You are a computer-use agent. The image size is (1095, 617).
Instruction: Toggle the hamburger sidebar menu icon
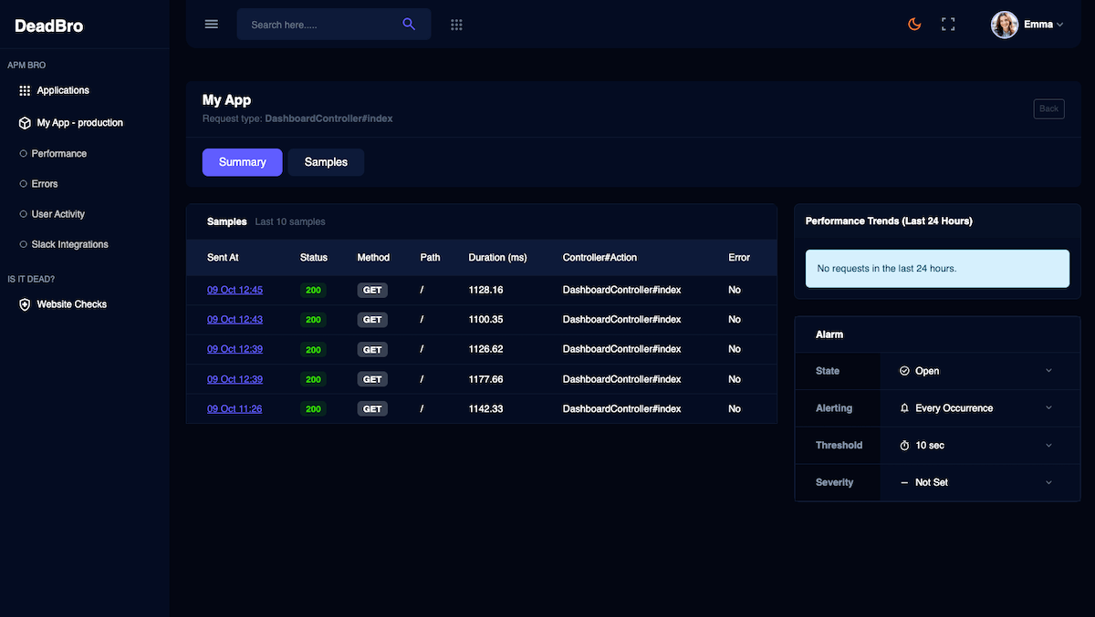click(x=212, y=25)
